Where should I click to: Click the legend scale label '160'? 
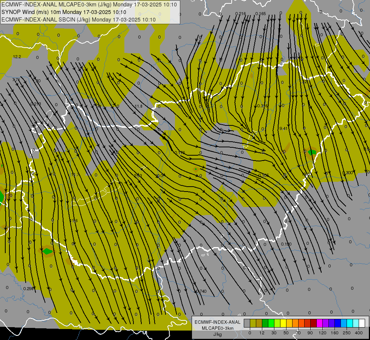pyautogui.click(x=334, y=333)
